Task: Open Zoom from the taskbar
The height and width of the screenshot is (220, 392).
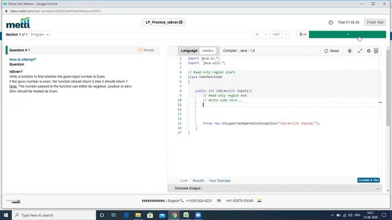Action: [x=198, y=215]
